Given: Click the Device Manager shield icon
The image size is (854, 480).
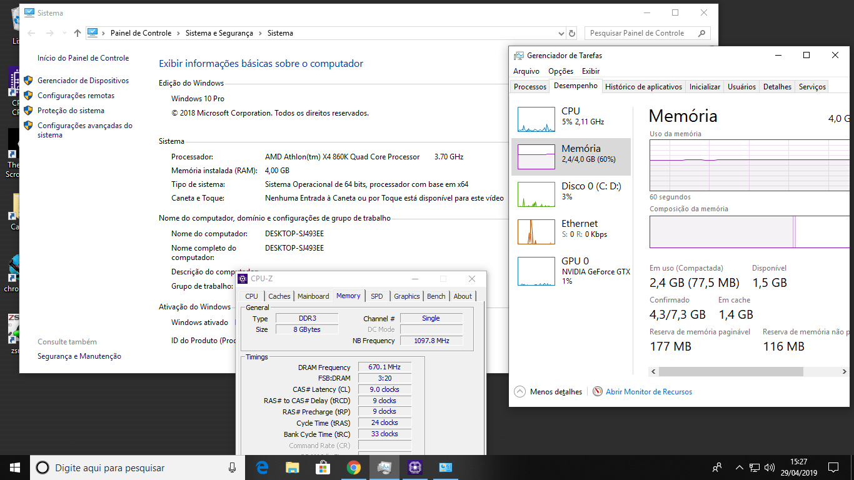Looking at the screenshot, I should click(28, 81).
